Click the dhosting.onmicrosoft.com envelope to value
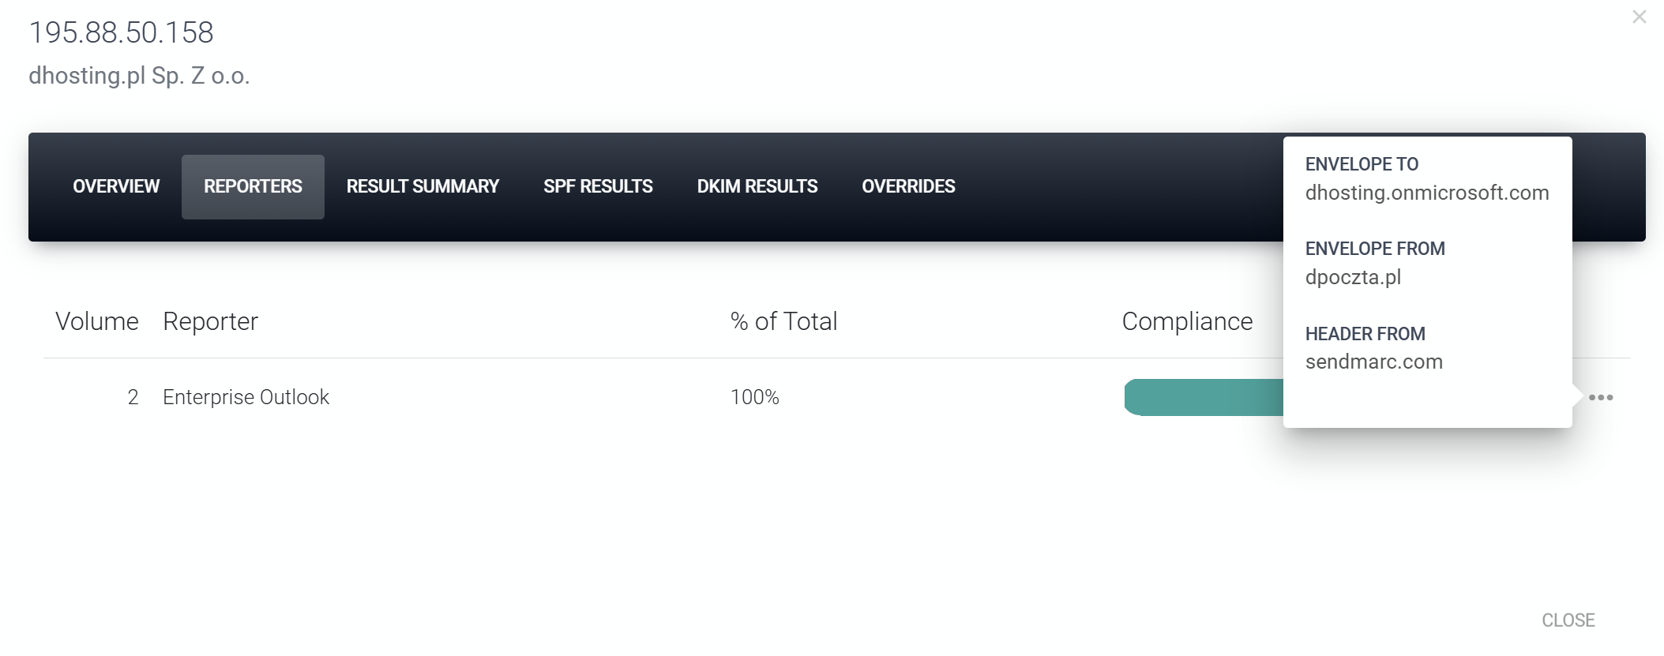Image resolution: width=1664 pixels, height=656 pixels. coord(1426,193)
